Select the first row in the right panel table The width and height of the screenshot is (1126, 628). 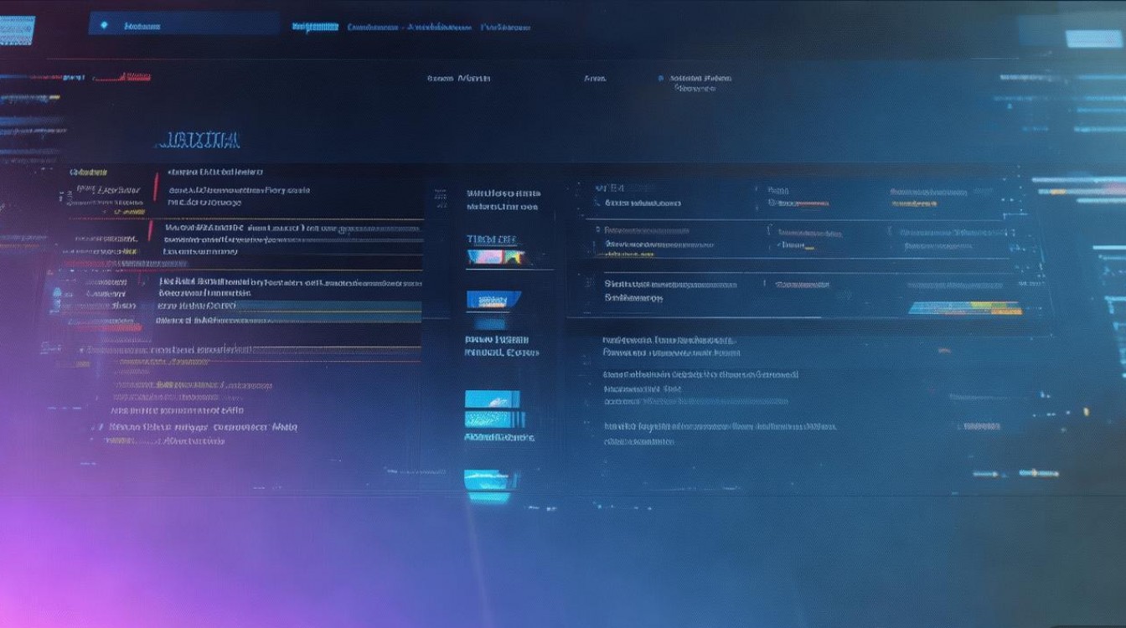[x=804, y=201]
